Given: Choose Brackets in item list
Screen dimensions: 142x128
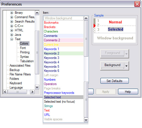Looking at the screenshot, I should [64, 27].
